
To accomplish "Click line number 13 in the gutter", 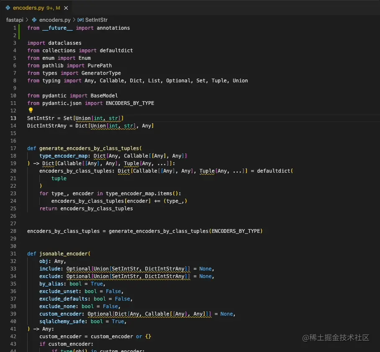I will 13,118.
